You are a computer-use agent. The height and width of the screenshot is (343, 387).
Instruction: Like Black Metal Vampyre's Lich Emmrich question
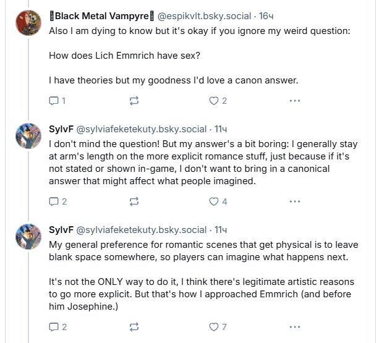pos(215,101)
